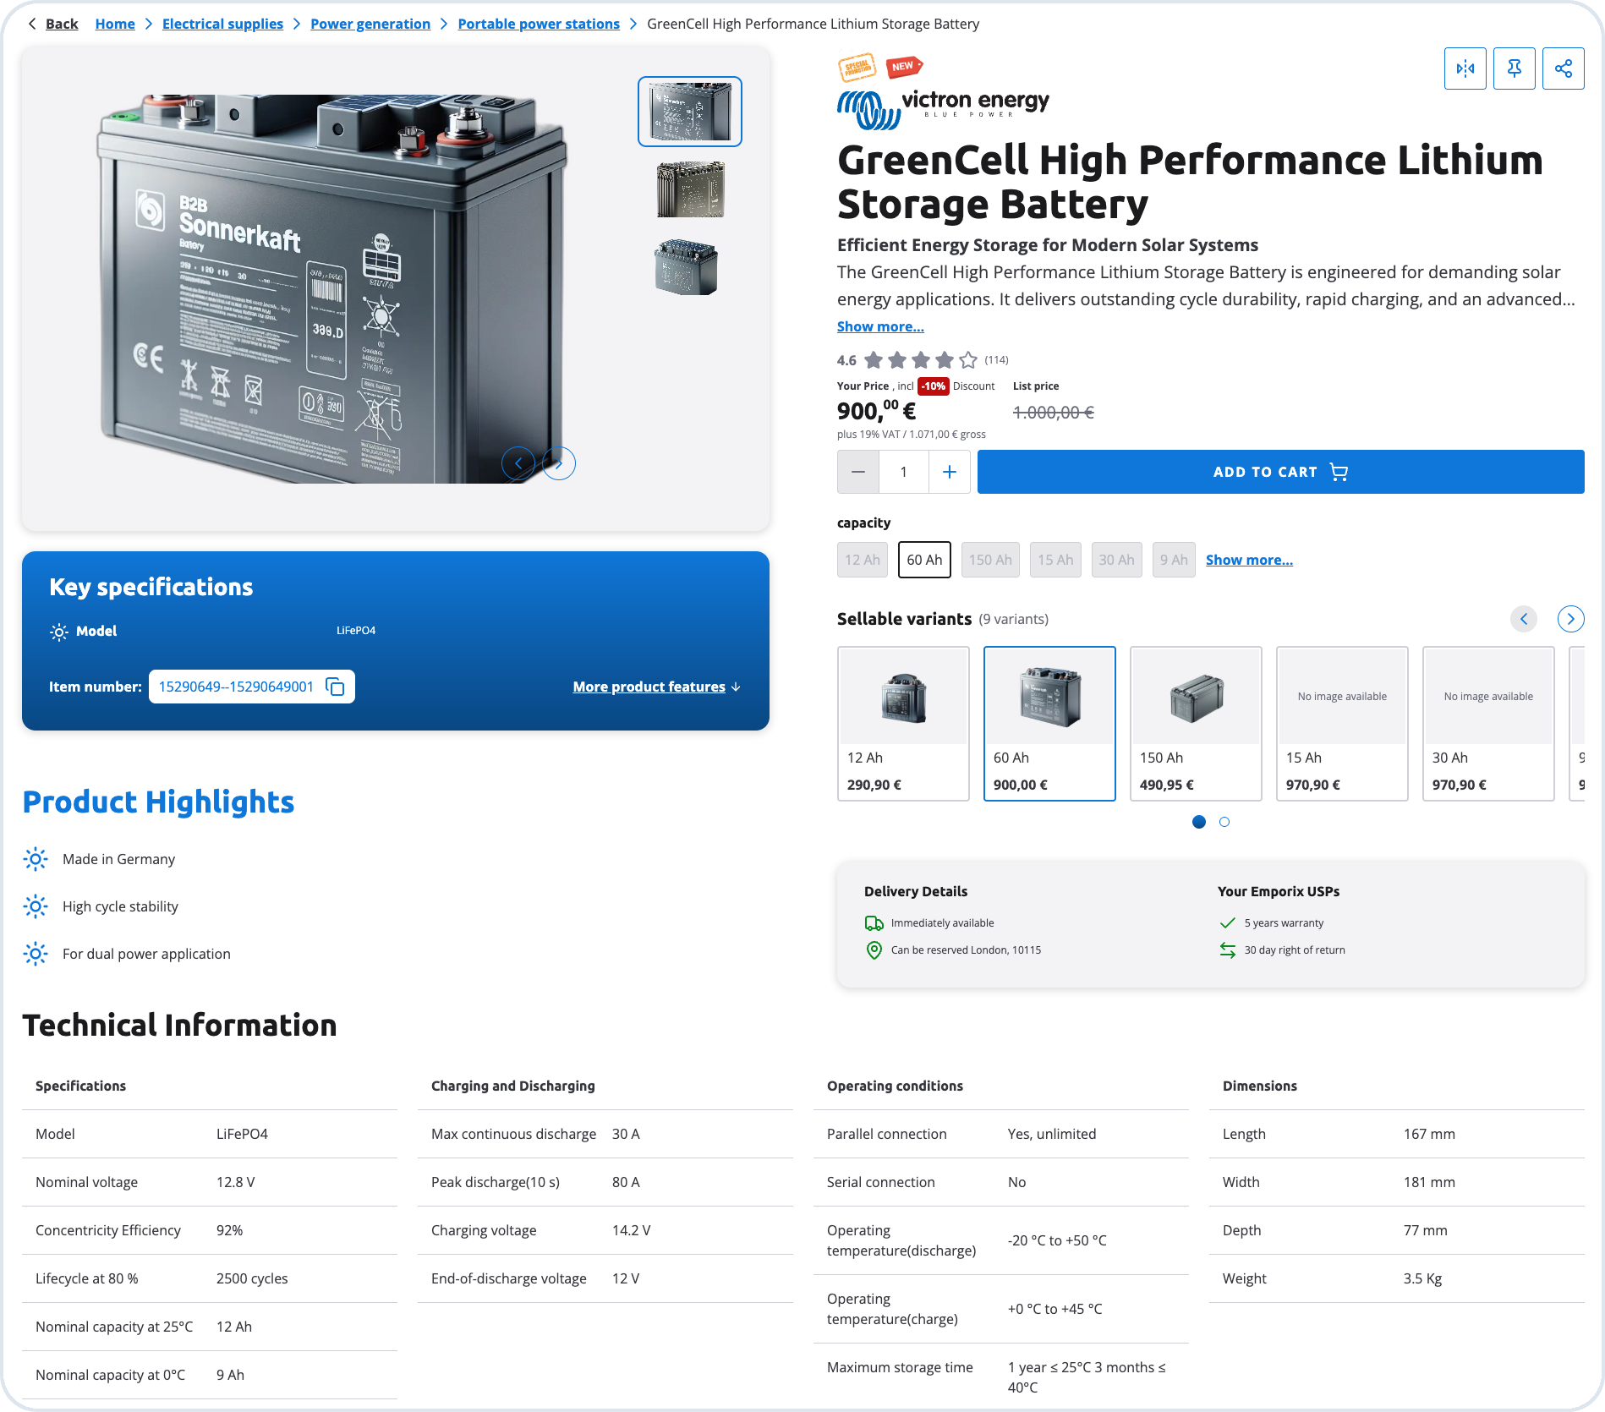Image resolution: width=1605 pixels, height=1412 pixels.
Task: Expand More product features
Action: (657, 687)
